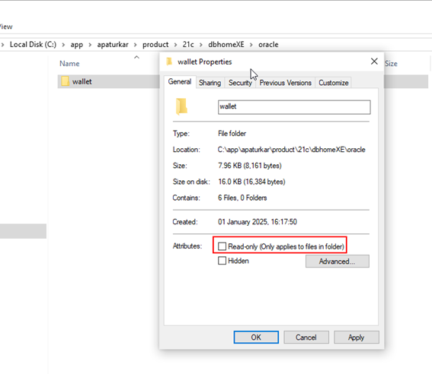Enable the Read-only attribute checkbox
Screen dimensions: 432x374
222,246
